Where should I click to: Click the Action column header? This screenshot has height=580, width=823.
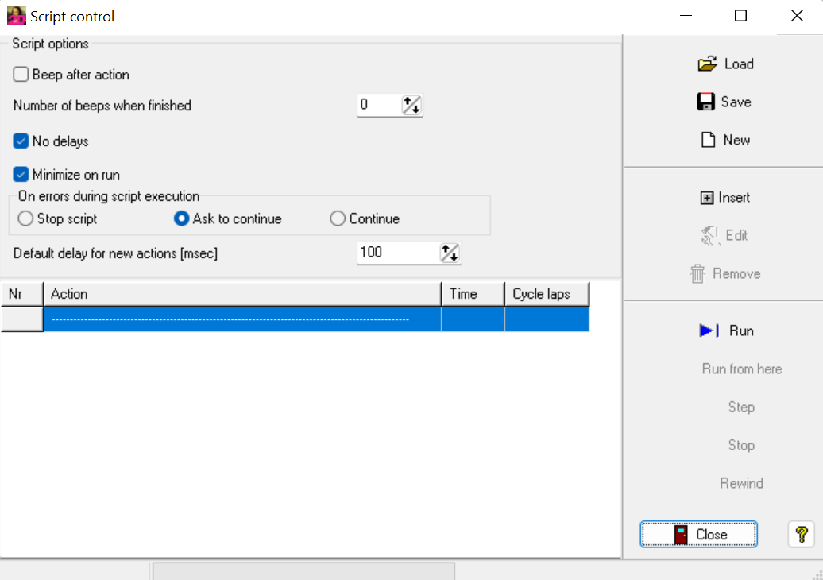click(x=241, y=294)
